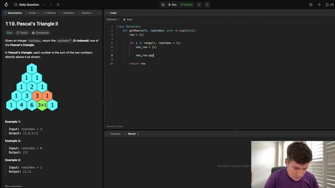The height and width of the screenshot is (188, 335).
Task: Open the LeetCode home logo
Action: pos(6,5)
